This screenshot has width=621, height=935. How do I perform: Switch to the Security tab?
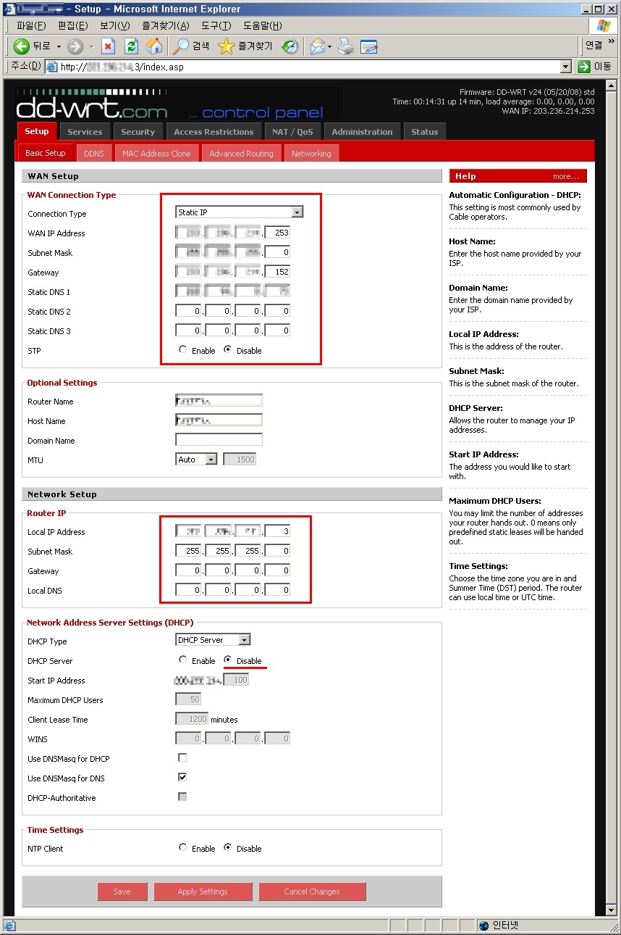coord(138,132)
